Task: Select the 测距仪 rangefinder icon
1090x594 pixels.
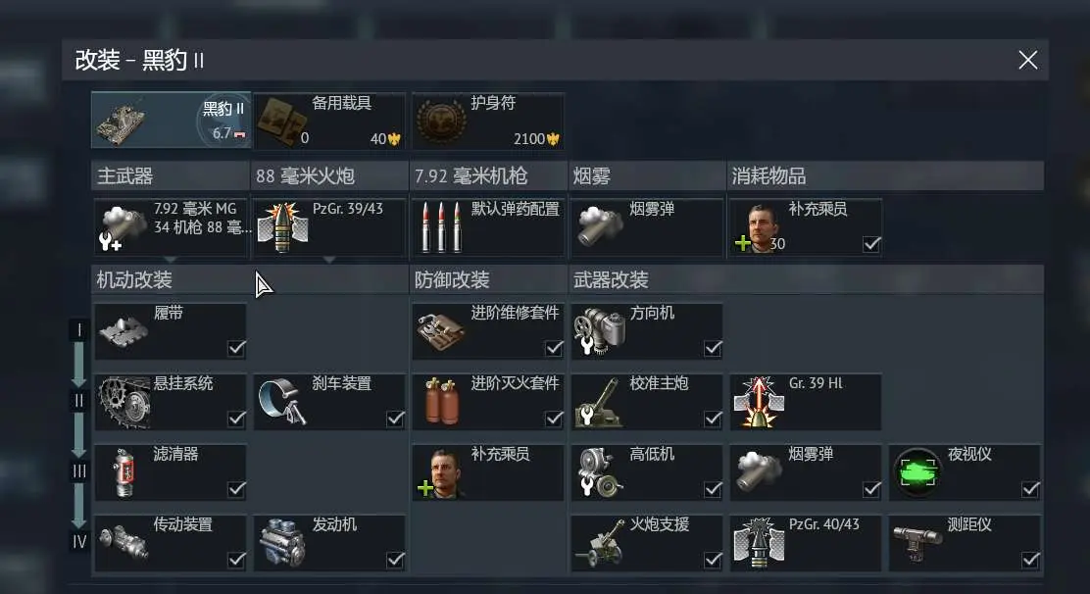Action: pos(917,543)
